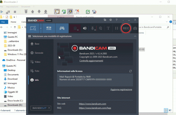Open Explorer help blue icon
Viewport: 176px width, 115px height.
171,22
